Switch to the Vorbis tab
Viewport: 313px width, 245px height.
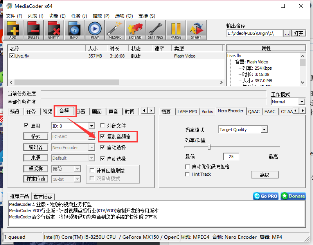click(207, 112)
